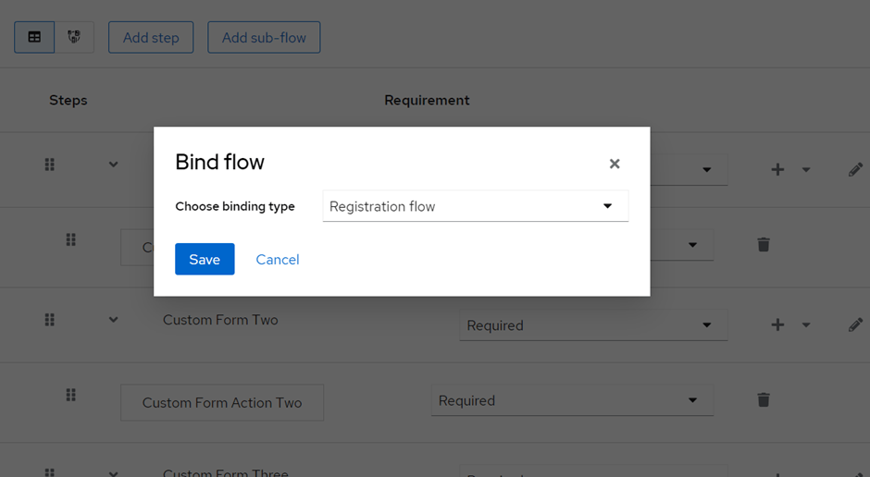Click the Steps column header
870x477 pixels.
pyautogui.click(x=68, y=100)
